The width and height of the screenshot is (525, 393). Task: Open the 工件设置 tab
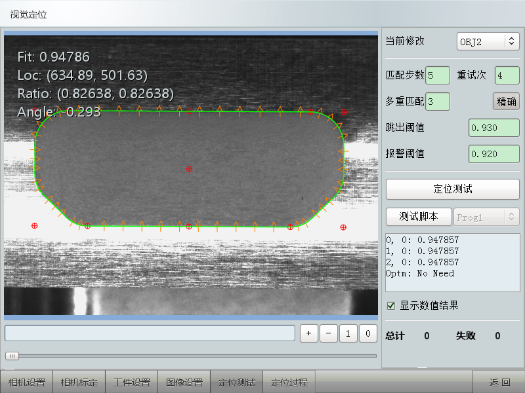pos(131,383)
